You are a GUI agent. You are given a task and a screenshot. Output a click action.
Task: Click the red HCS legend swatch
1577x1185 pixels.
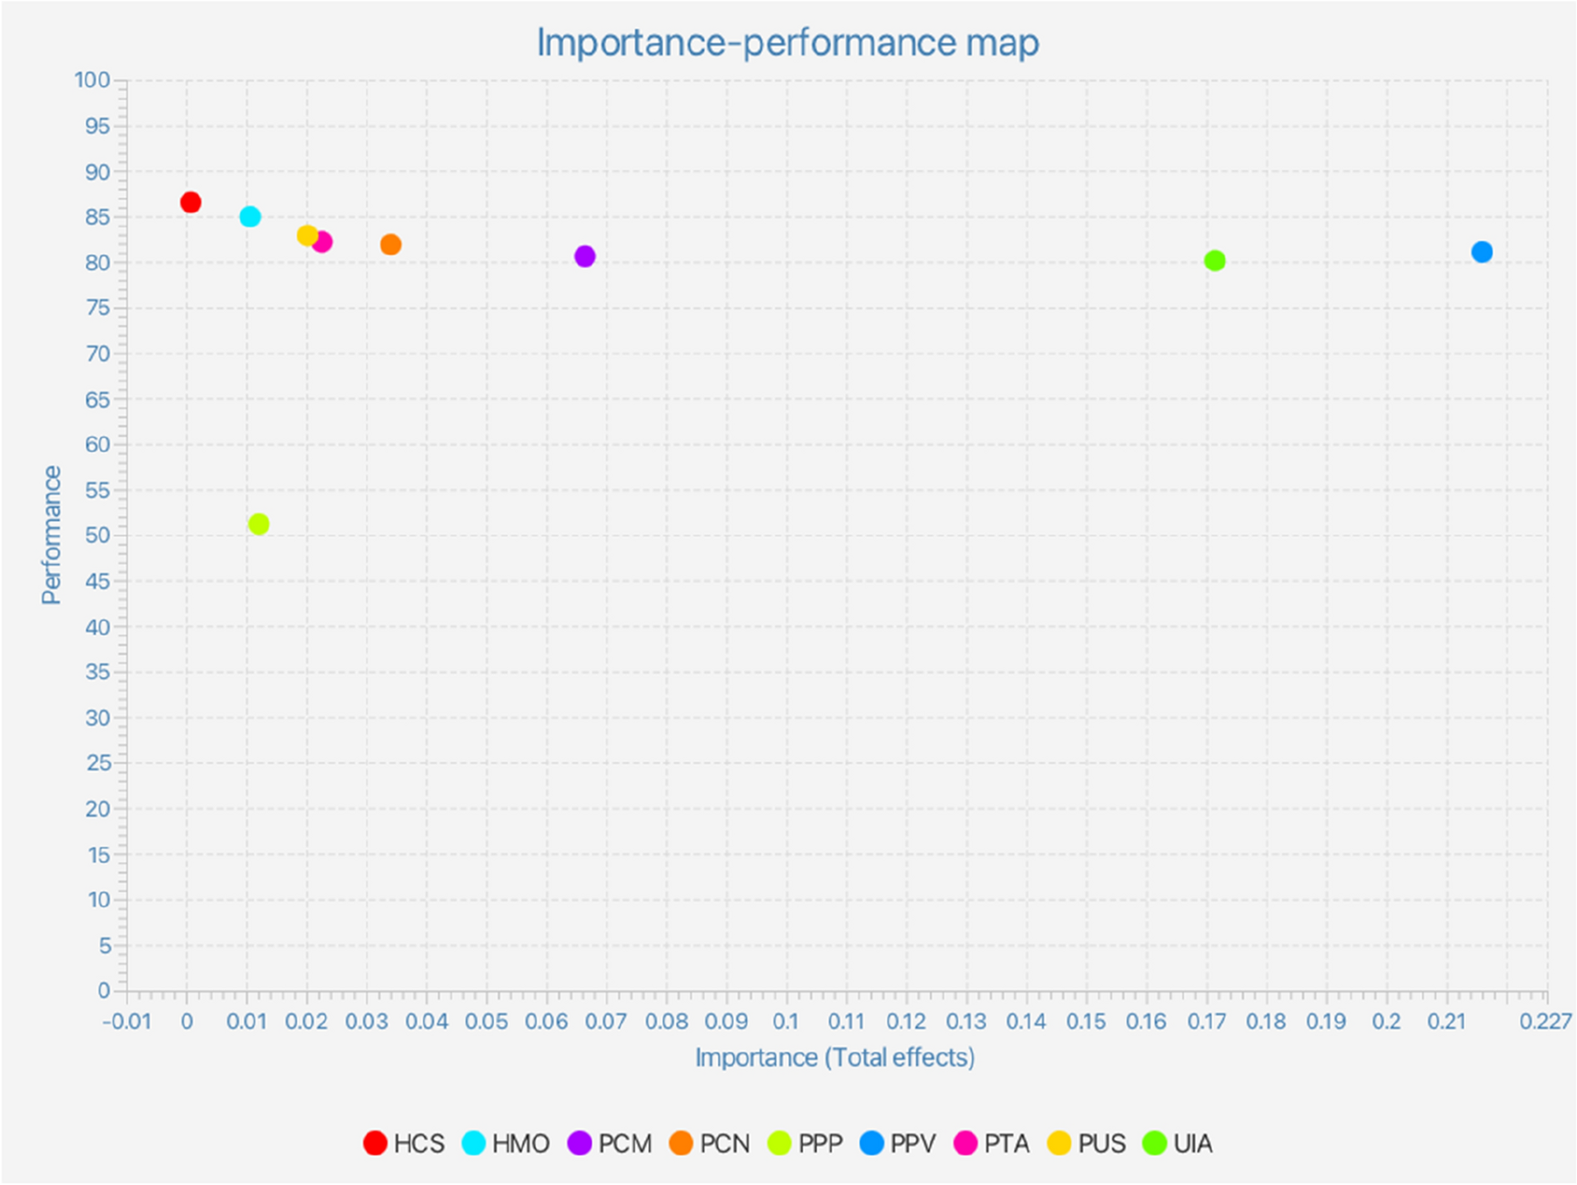(x=375, y=1143)
